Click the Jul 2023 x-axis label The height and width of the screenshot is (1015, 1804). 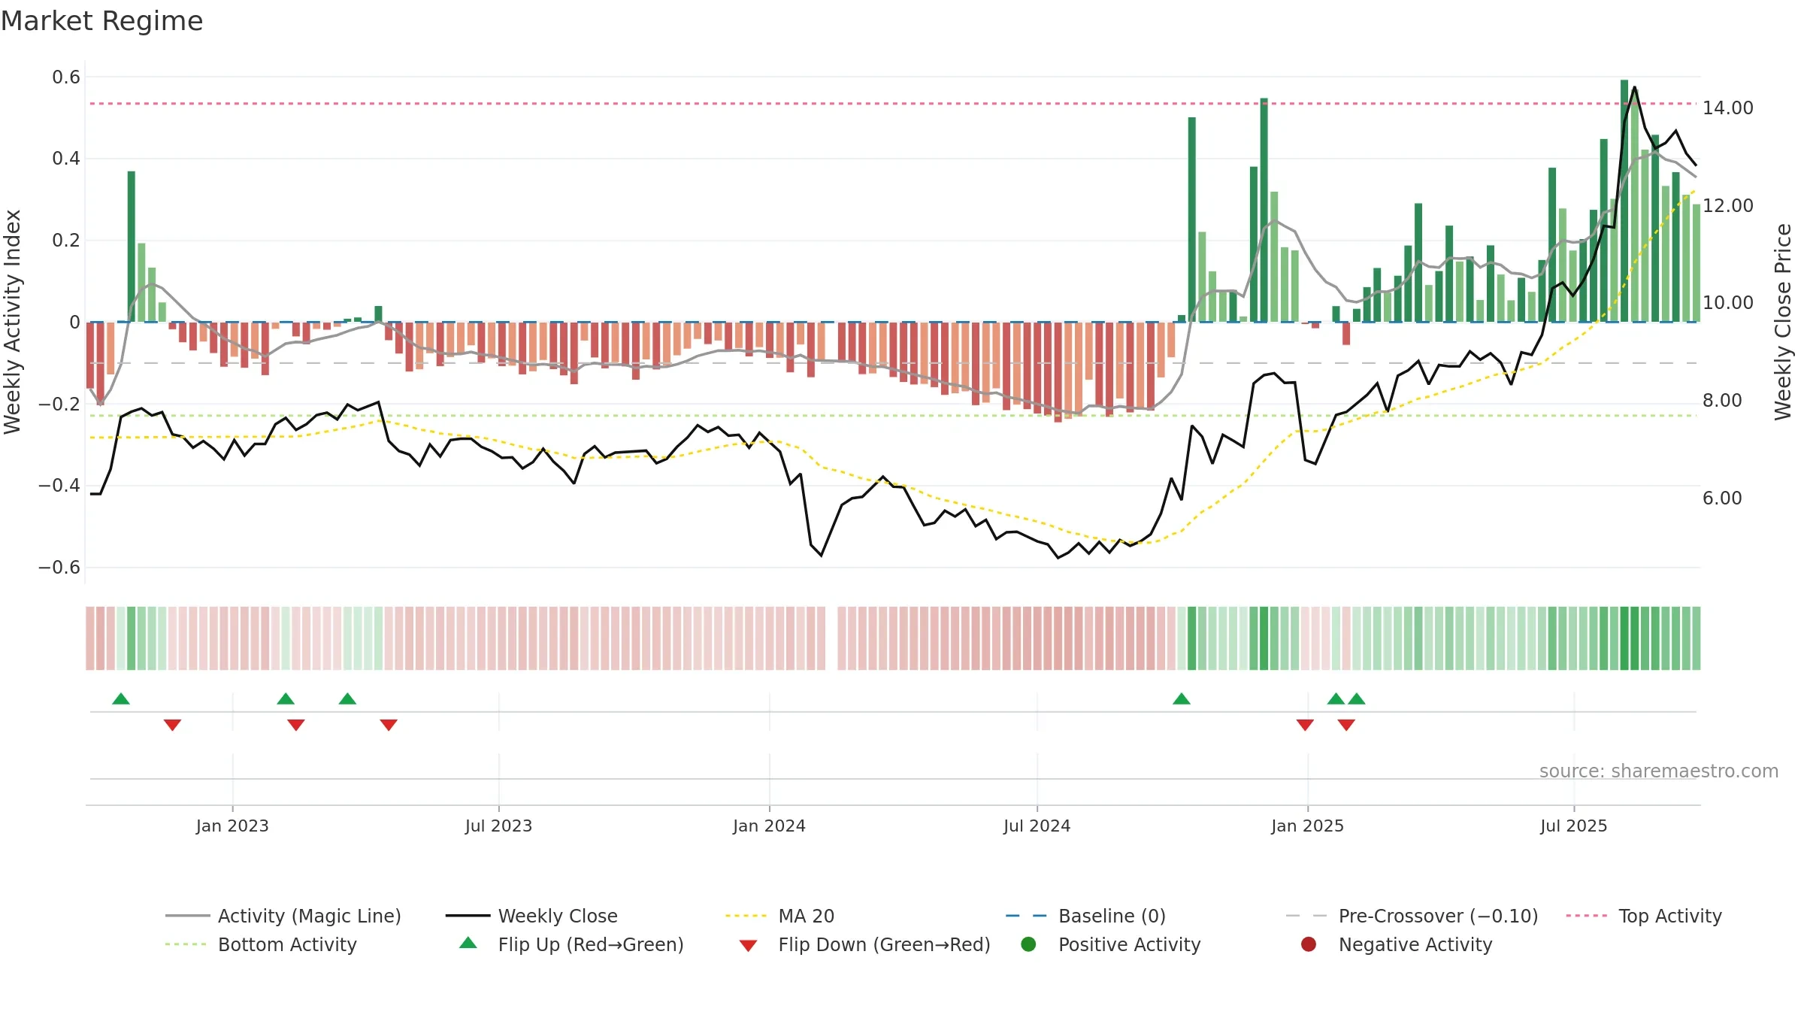[498, 826]
